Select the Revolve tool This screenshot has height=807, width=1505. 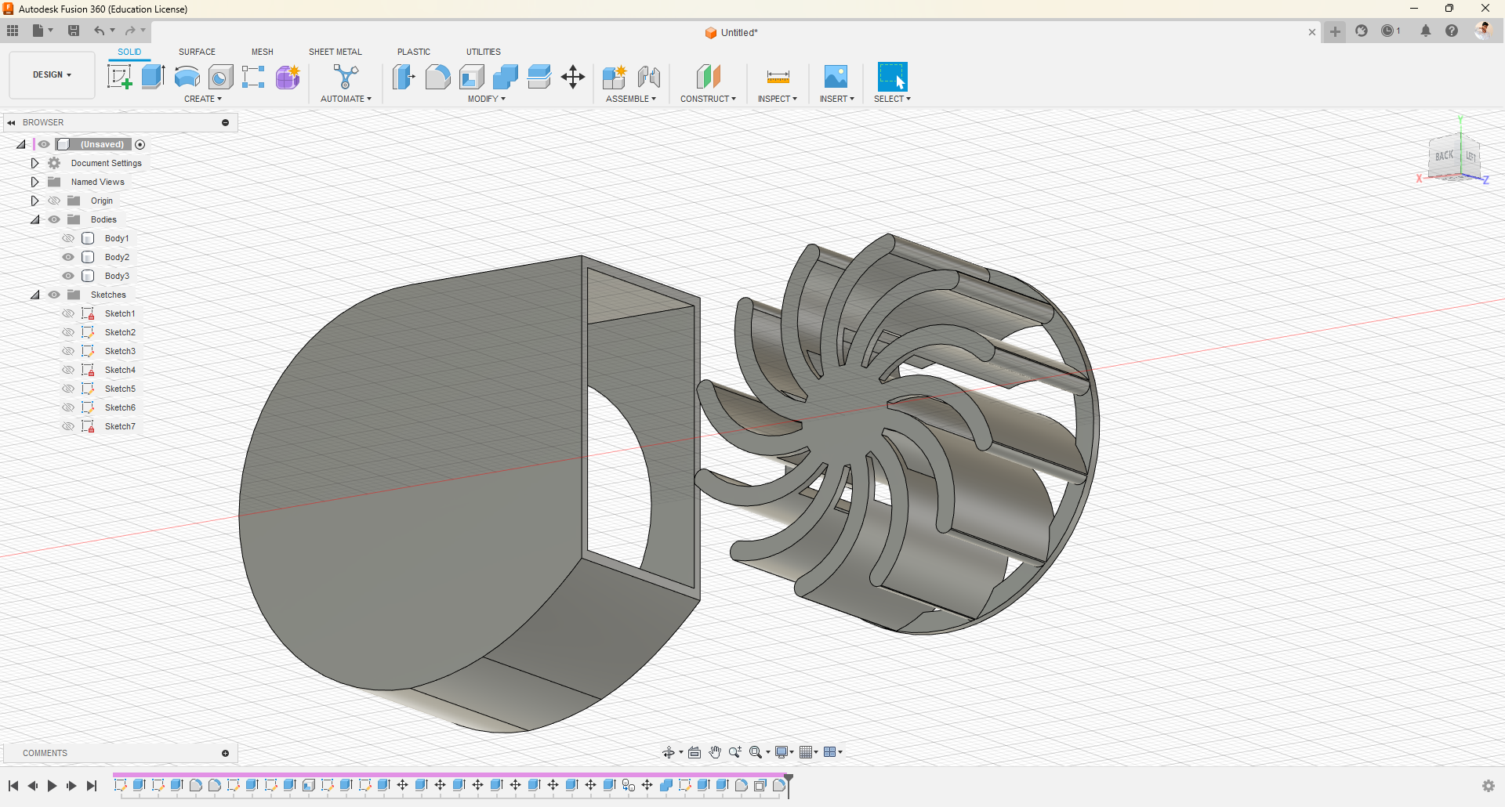point(187,77)
